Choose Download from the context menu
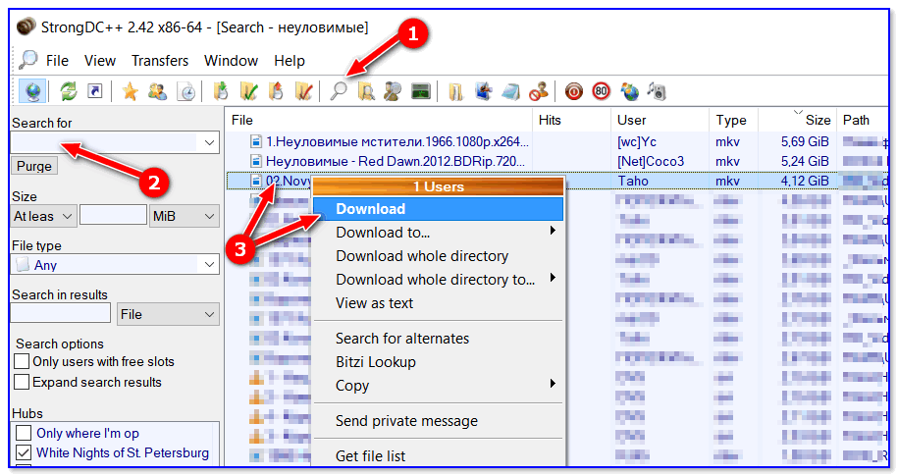Viewport: 898px width, 476px height. 370,209
